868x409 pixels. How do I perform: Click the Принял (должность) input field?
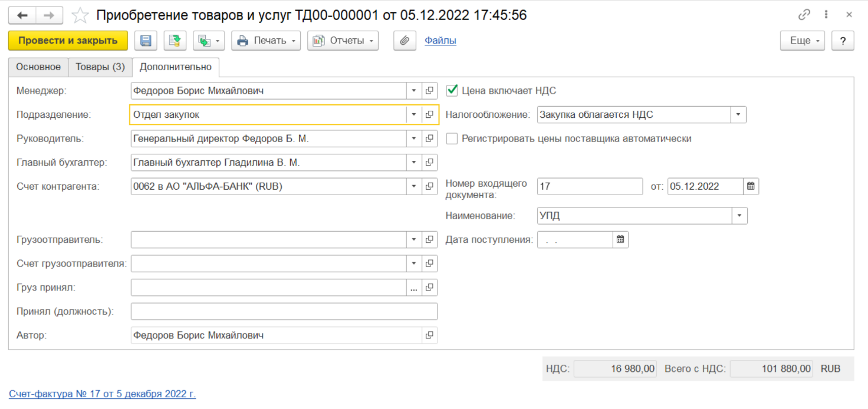coord(284,311)
